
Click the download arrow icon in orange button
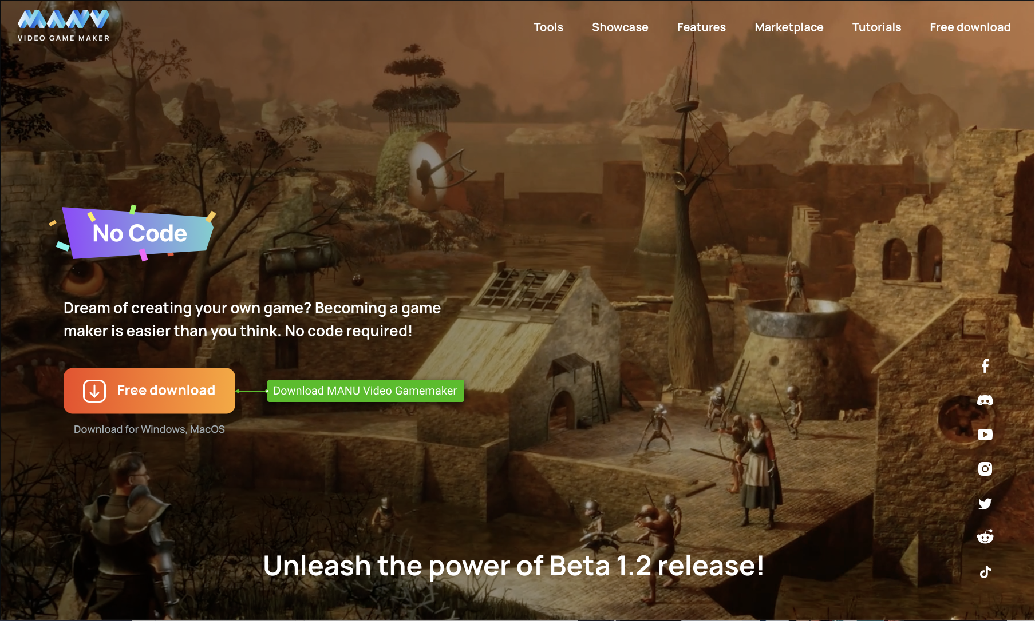94,391
